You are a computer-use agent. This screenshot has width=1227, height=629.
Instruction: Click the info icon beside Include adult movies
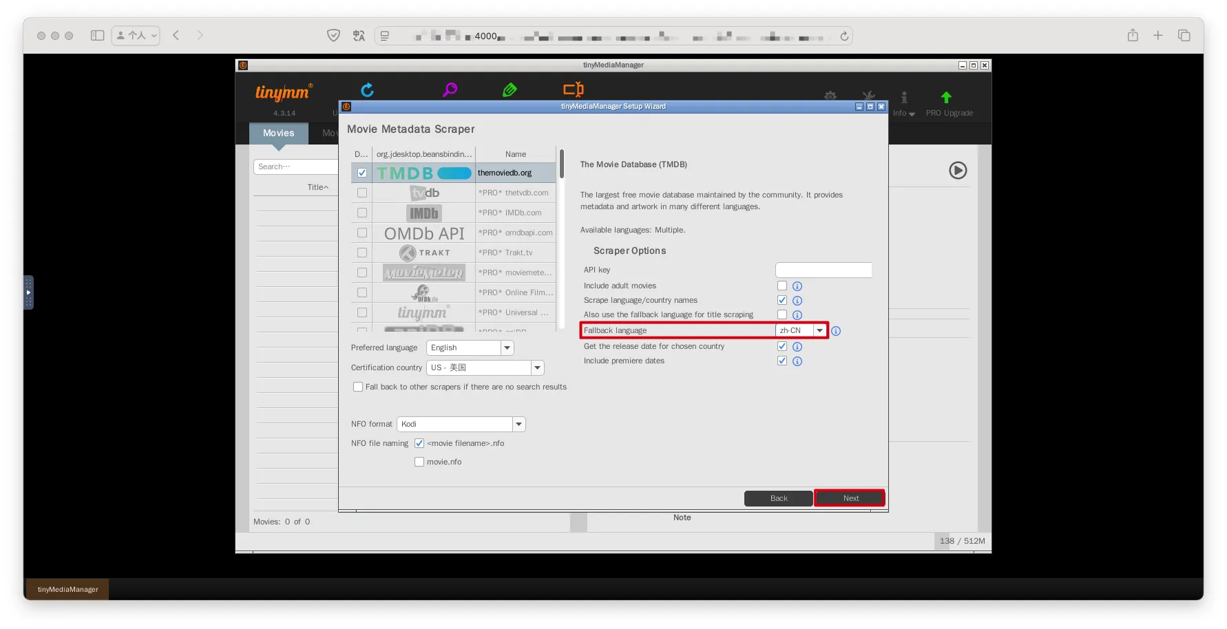click(797, 286)
